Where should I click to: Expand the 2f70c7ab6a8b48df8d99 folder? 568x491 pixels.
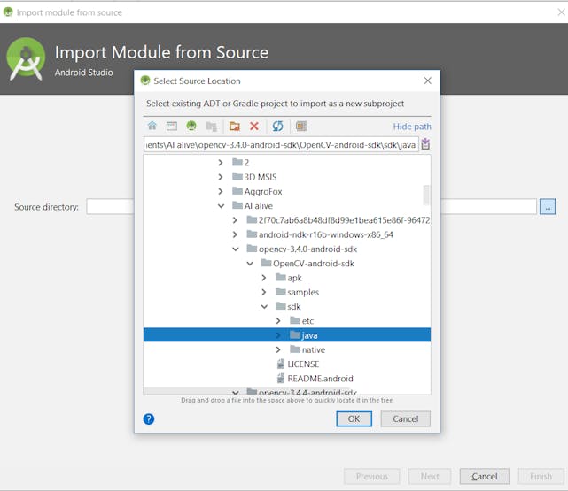coord(235,220)
